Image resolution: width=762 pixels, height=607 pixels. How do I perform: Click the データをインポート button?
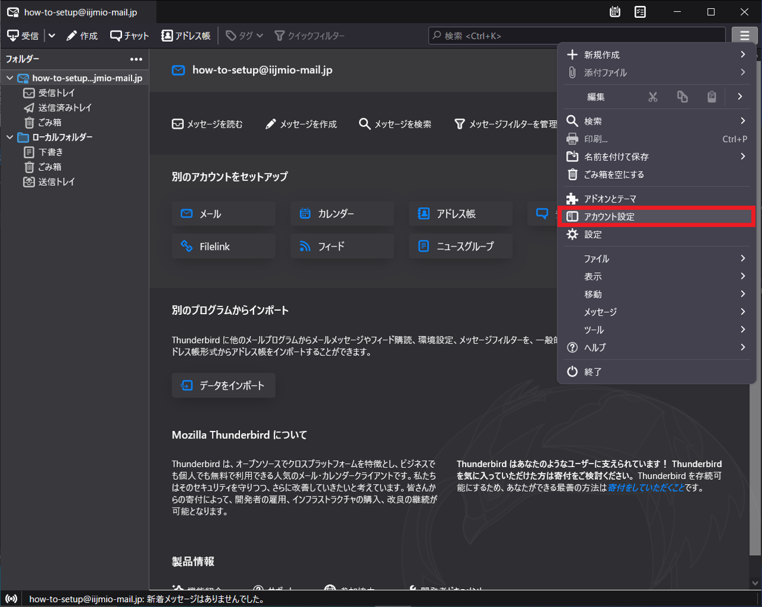click(224, 386)
